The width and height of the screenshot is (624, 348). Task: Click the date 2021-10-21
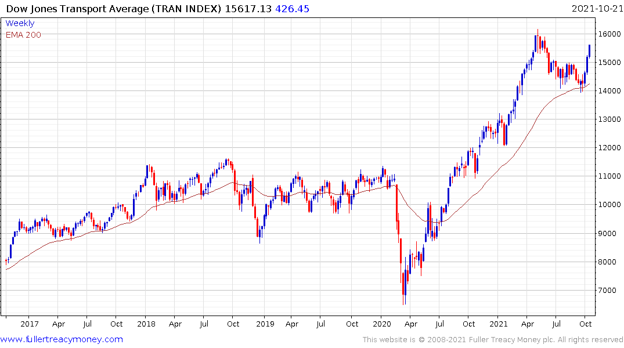coord(597,9)
